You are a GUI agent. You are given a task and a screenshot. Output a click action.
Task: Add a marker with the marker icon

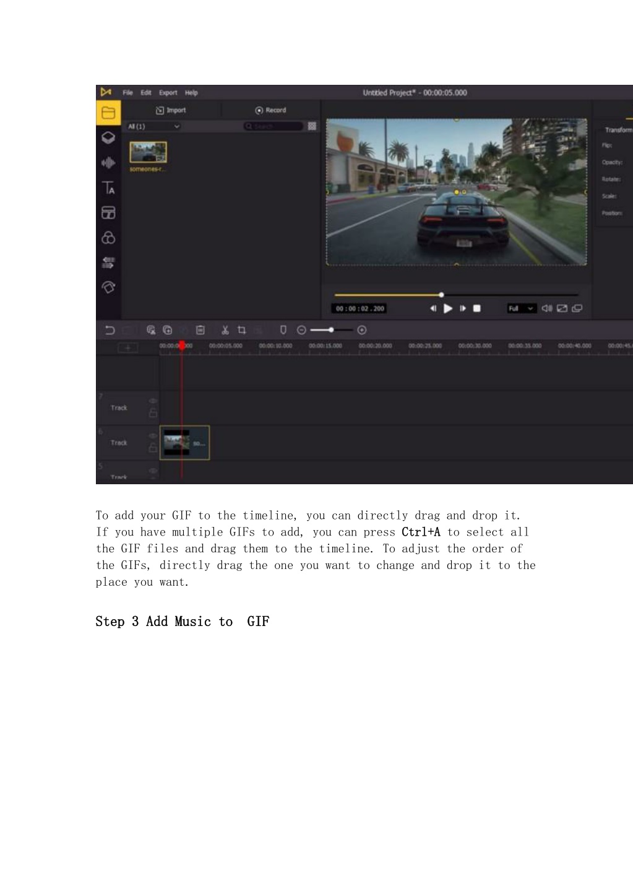283,330
